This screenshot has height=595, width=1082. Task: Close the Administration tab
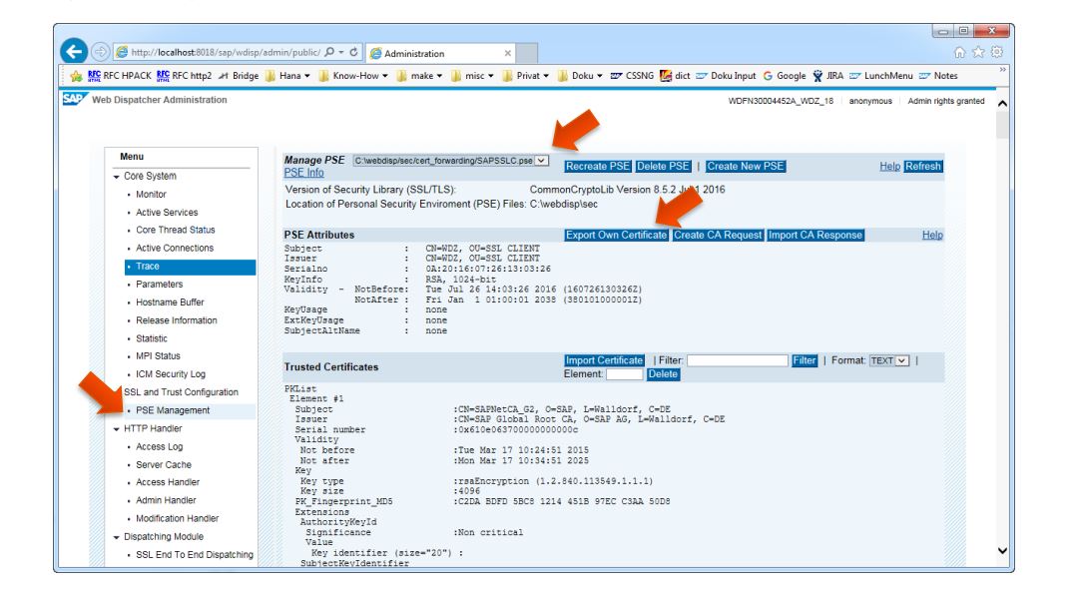point(508,53)
